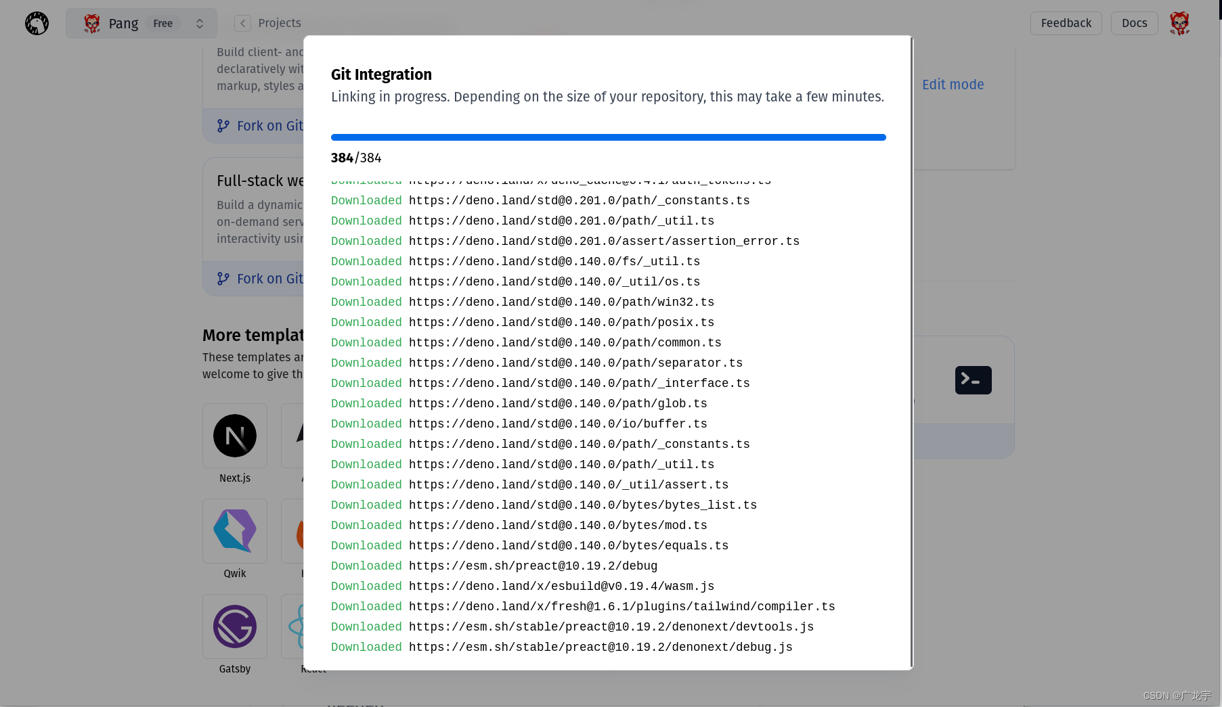Select the bytes/bytes_list.ts log line

(544, 505)
